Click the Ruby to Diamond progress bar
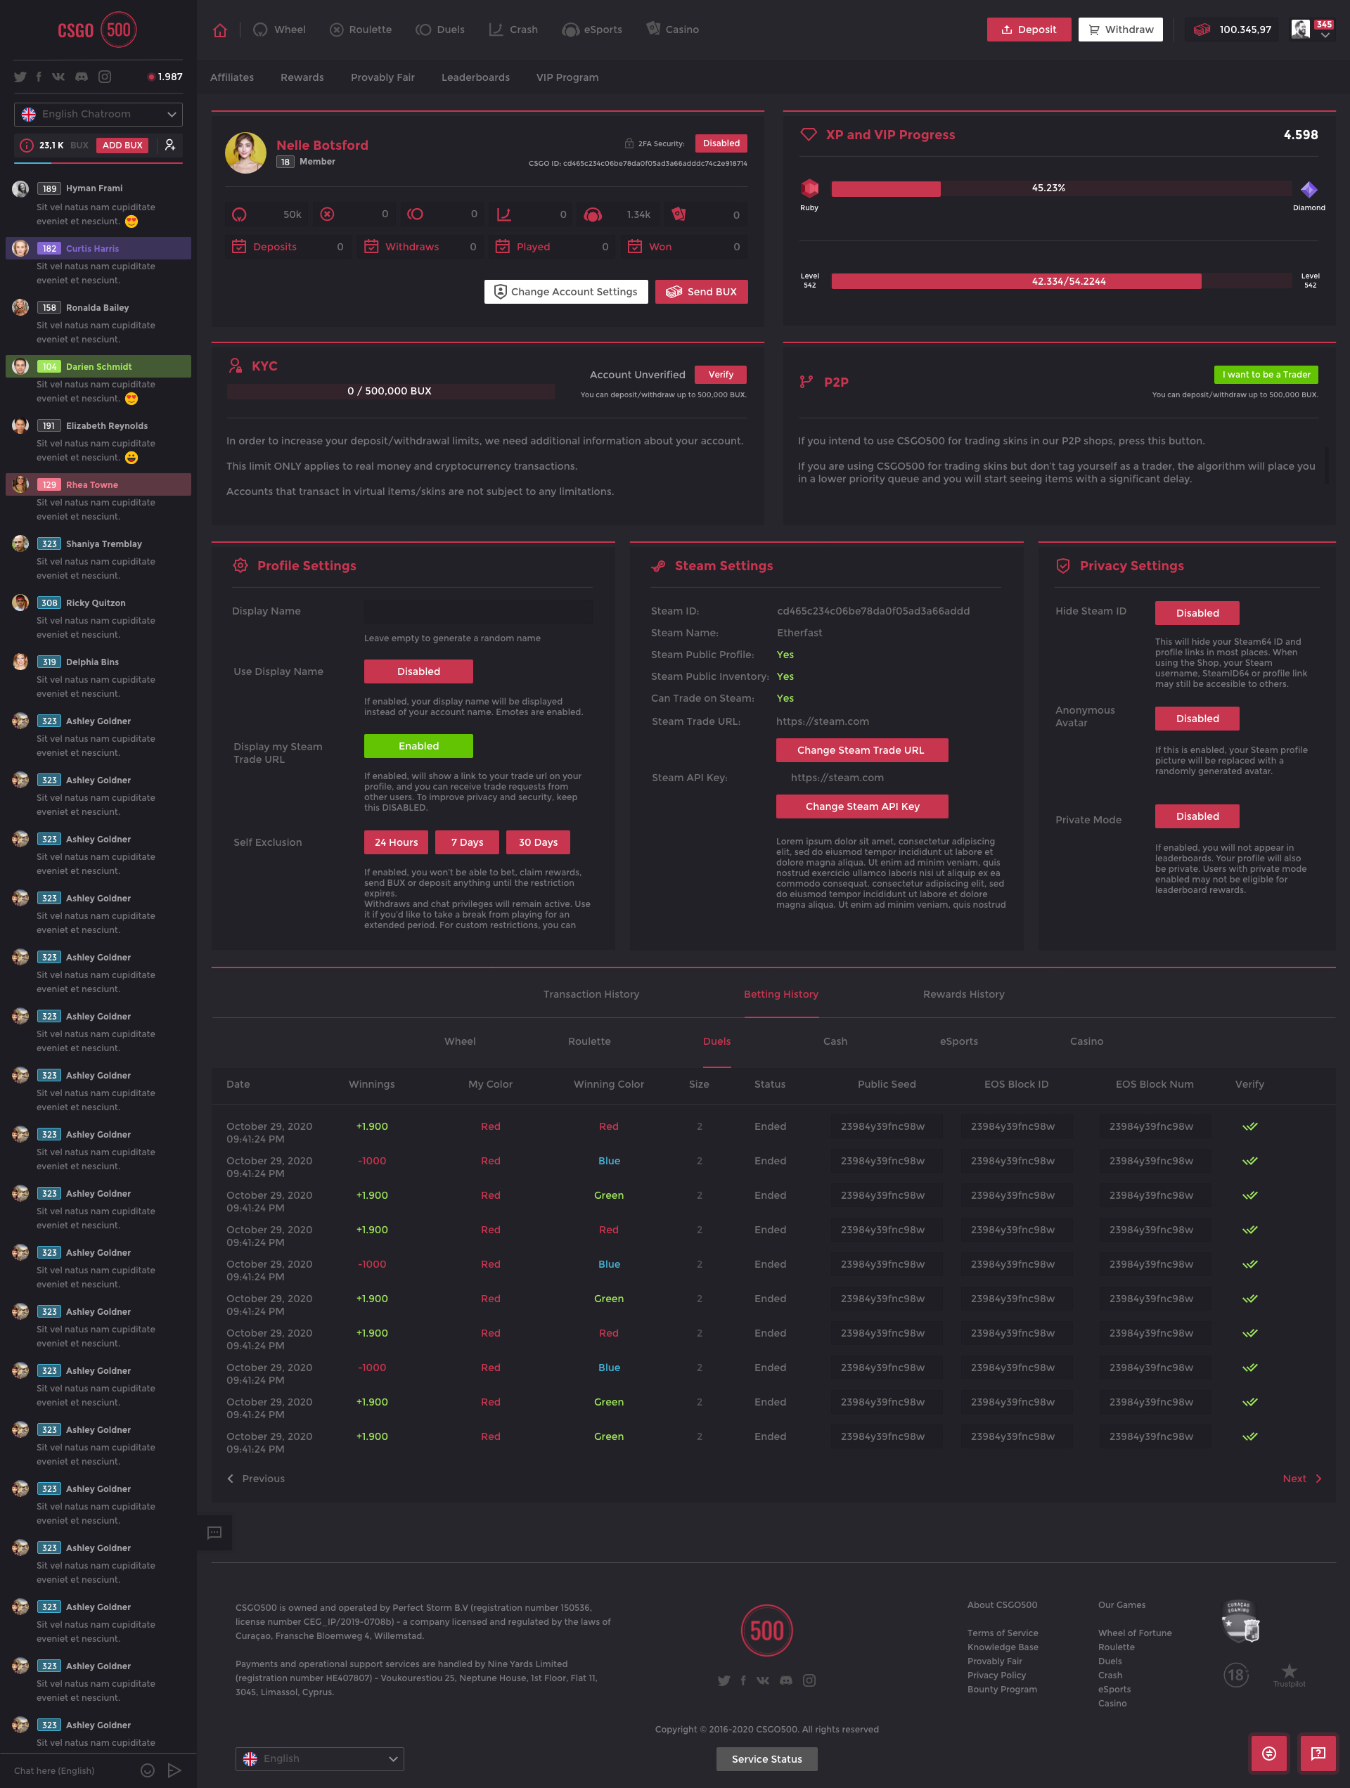Screen dimensions: 1350x1788 tap(1060, 188)
